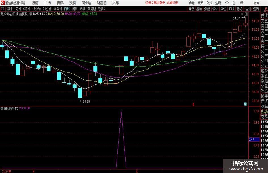
Task: Click the 多股 multi-stock button
Action: (x=207, y=9)
